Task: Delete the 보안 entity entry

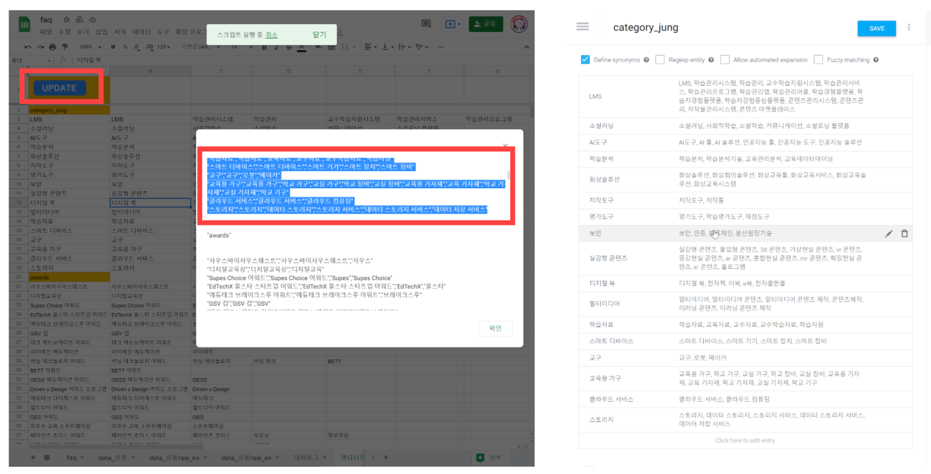Action: point(904,234)
